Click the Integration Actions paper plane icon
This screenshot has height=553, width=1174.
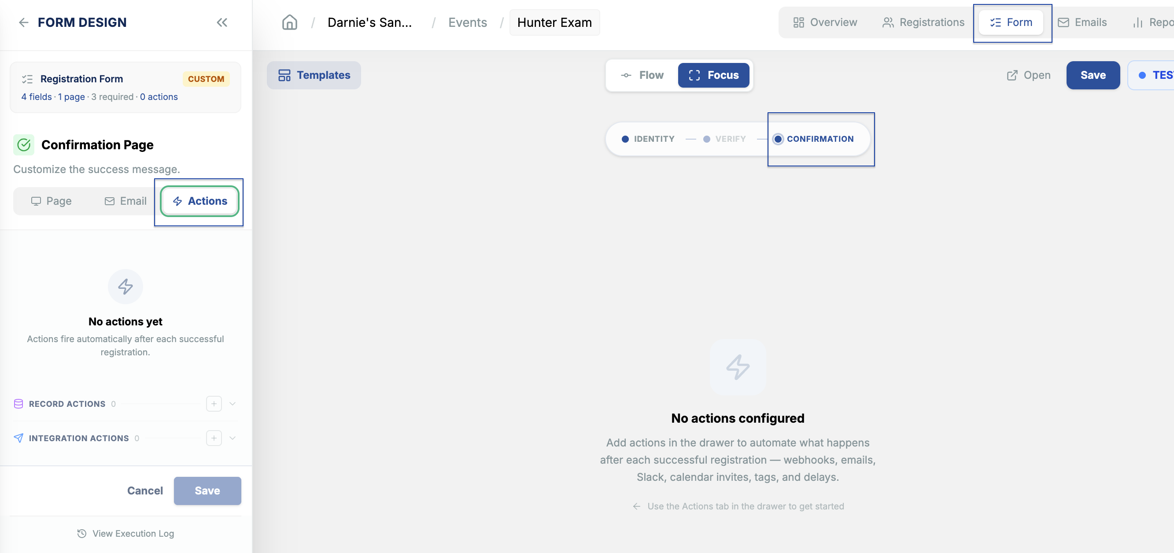coord(18,438)
